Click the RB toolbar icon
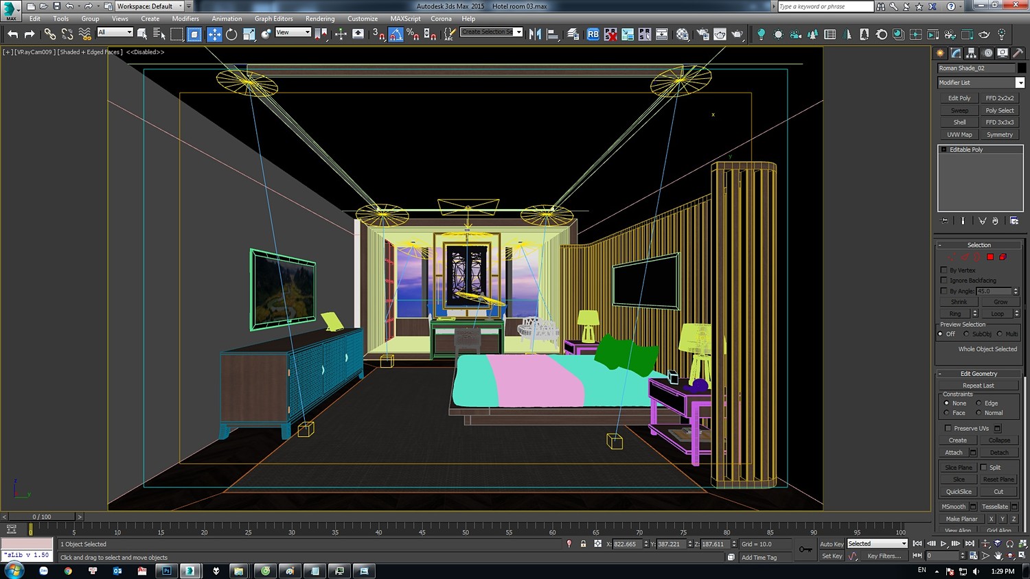 pos(593,34)
